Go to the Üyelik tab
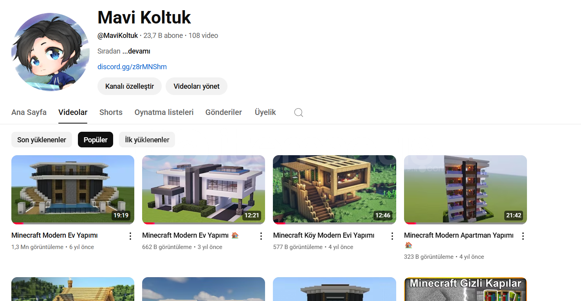 [265, 112]
